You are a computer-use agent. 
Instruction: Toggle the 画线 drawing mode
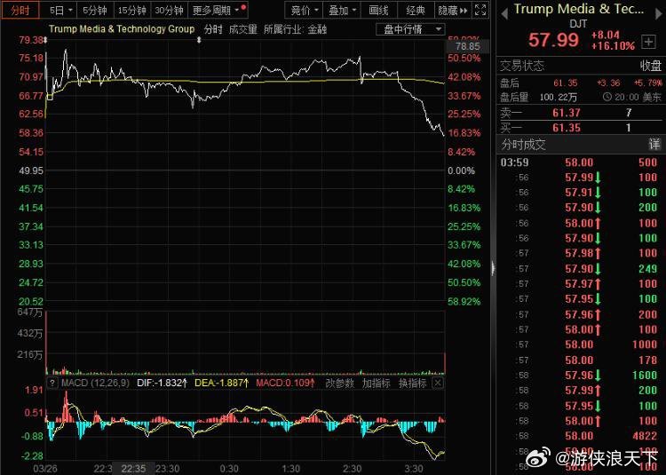[x=378, y=11]
